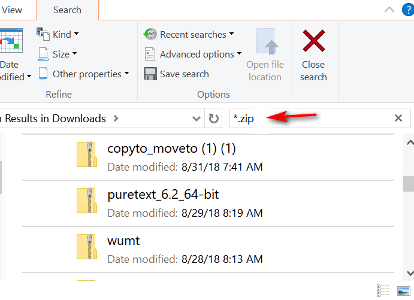Switch to details view layout
Screen dimensions: 414x300
tap(383, 291)
